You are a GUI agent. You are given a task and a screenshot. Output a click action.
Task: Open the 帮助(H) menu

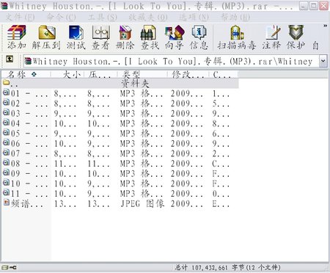(x=235, y=17)
